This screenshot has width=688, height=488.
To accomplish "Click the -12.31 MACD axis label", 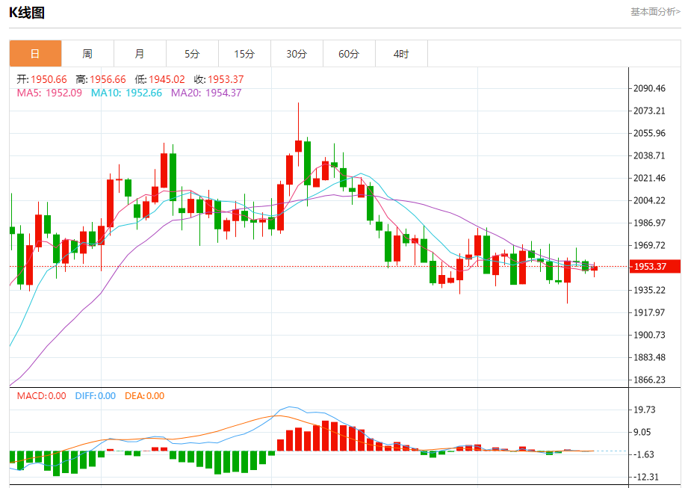I will click(x=645, y=477).
